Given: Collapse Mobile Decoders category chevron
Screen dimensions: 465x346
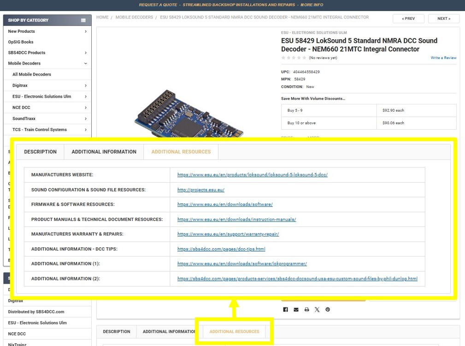Looking at the screenshot, I should [x=86, y=63].
